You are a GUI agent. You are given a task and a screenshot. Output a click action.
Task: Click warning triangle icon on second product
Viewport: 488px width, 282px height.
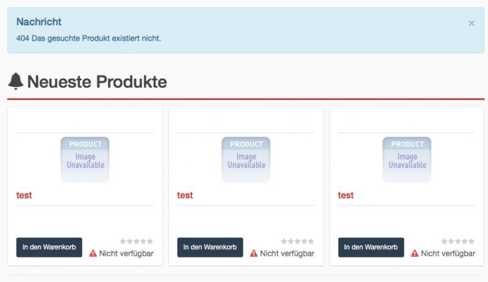pos(254,253)
